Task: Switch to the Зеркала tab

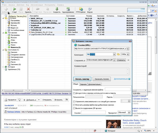Action: pos(83,84)
